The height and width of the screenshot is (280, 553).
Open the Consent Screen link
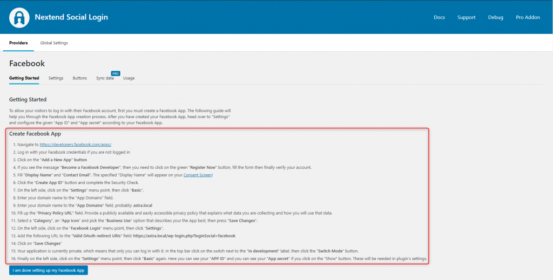tap(198, 175)
